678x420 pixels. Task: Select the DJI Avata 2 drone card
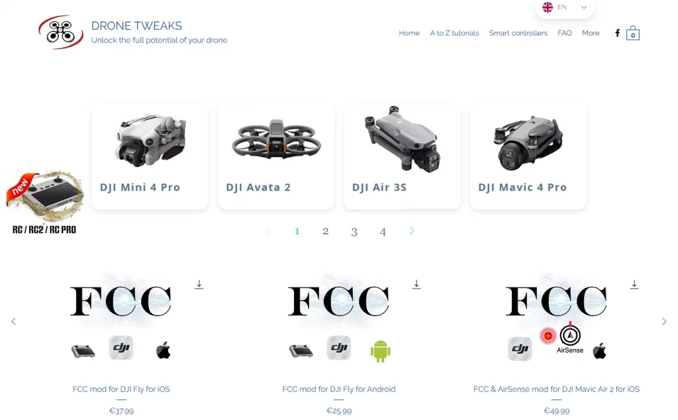tap(276, 156)
